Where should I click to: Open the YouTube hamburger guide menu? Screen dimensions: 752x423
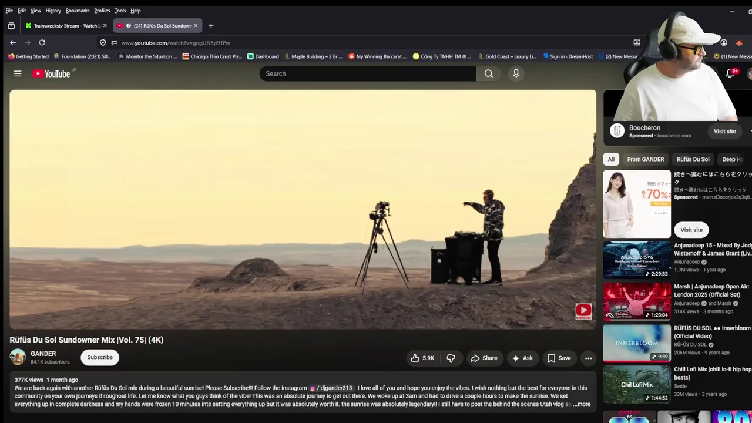click(18, 73)
